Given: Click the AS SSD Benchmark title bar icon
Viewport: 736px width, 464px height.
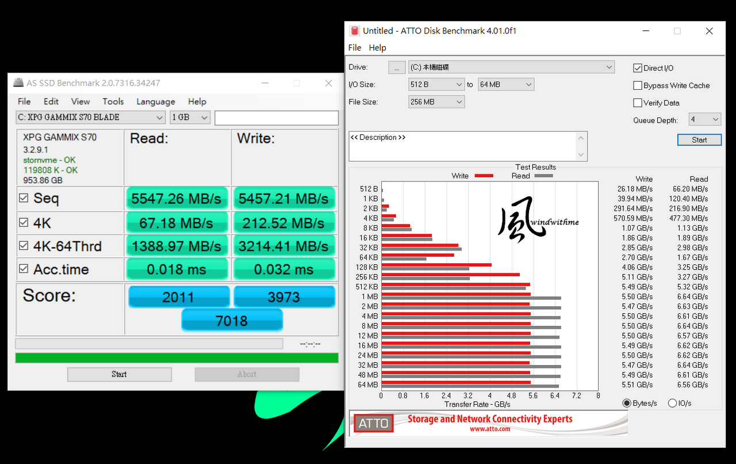Looking at the screenshot, I should pyautogui.click(x=18, y=83).
